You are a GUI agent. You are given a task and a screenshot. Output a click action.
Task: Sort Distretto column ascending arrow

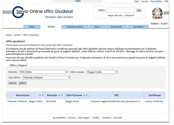pyautogui.click(x=59, y=95)
